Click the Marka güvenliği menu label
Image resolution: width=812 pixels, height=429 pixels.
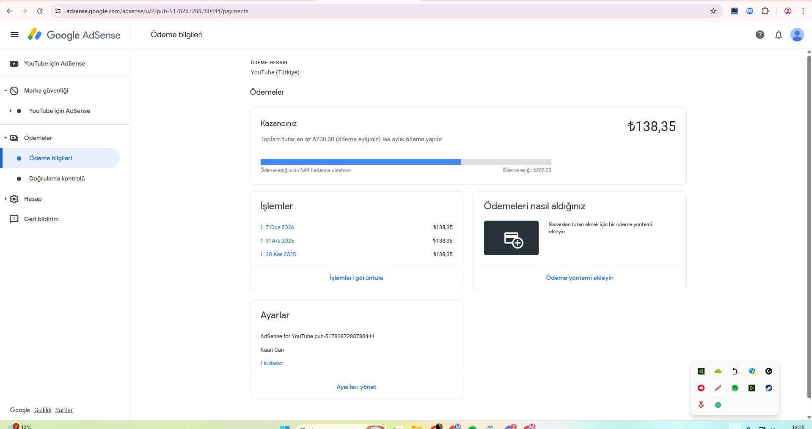(46, 90)
